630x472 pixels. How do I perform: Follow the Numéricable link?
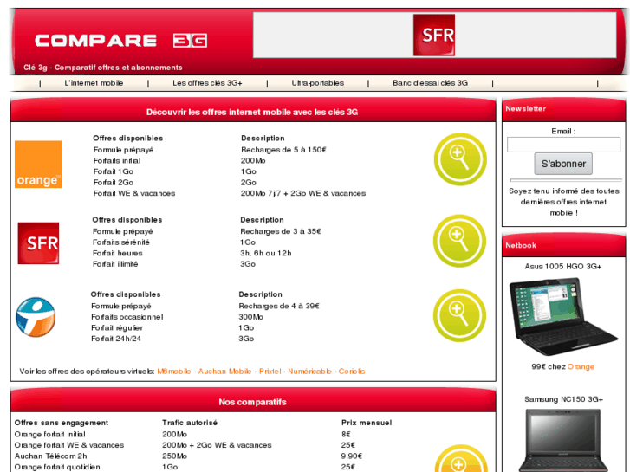[309, 372]
